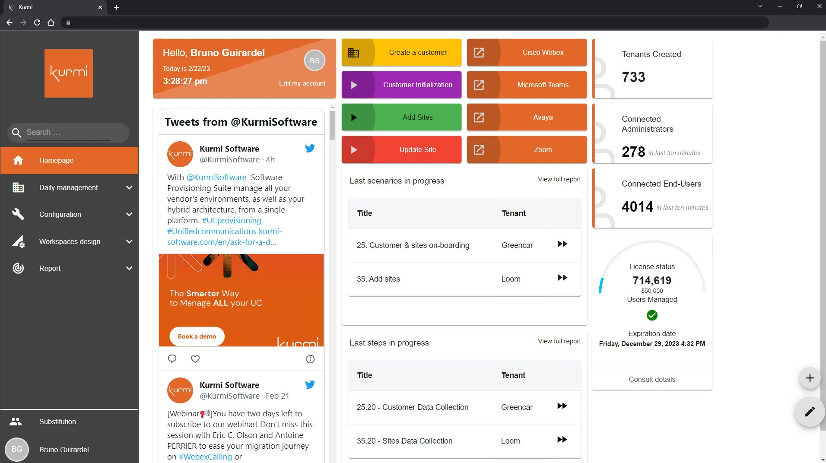Click the floating plus button
The width and height of the screenshot is (826, 463).
click(x=810, y=378)
